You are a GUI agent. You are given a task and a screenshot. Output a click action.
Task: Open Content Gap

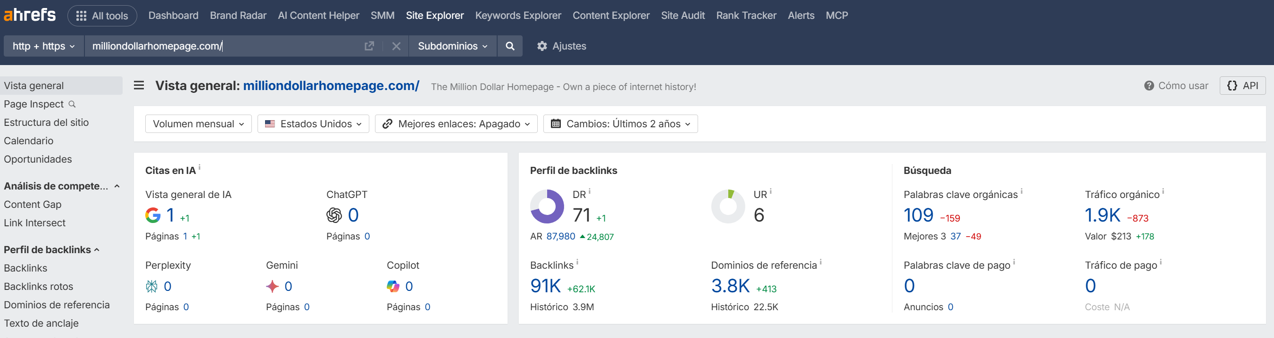click(x=32, y=205)
